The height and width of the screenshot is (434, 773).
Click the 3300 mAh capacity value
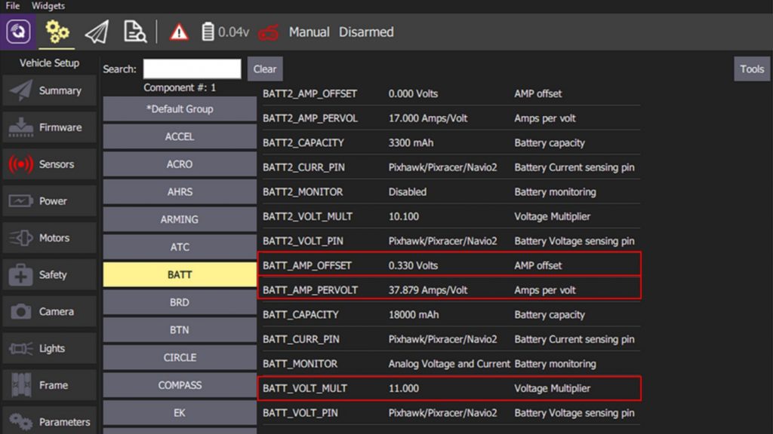click(411, 143)
